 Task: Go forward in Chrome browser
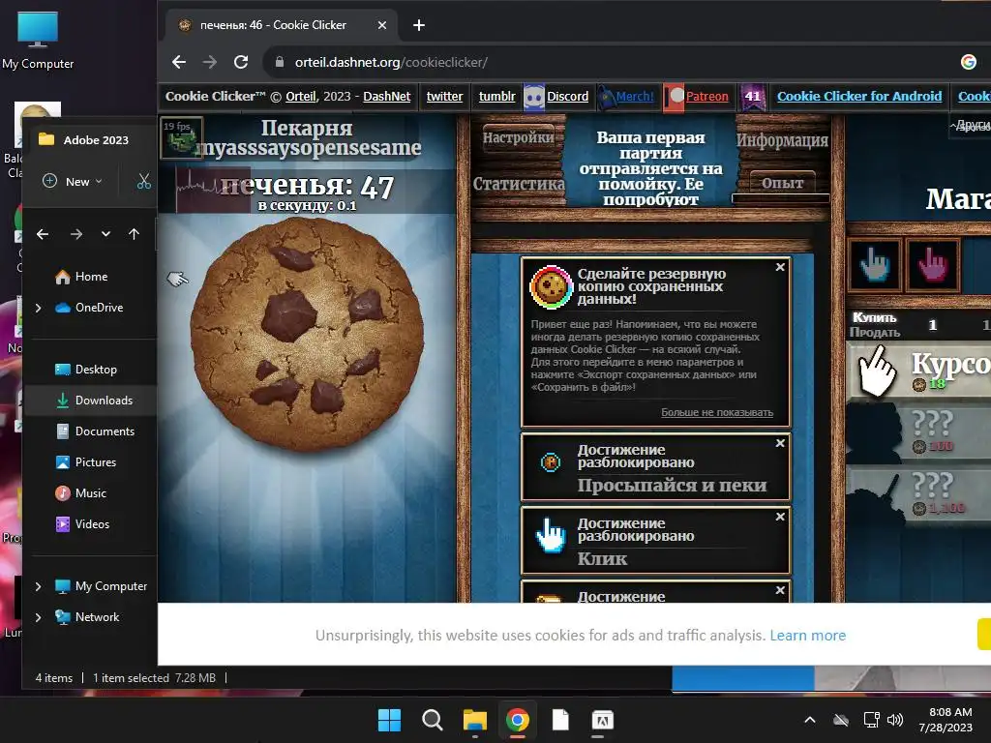(210, 62)
